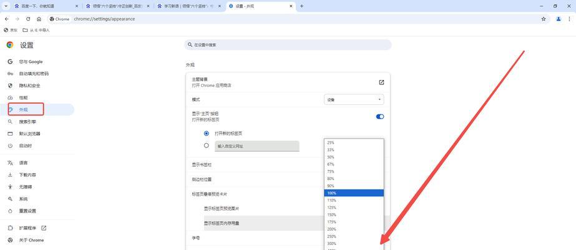Viewport: 576px width, 250px height.
Task: Open 扩展程序 in the sidebar
Action: (37, 228)
